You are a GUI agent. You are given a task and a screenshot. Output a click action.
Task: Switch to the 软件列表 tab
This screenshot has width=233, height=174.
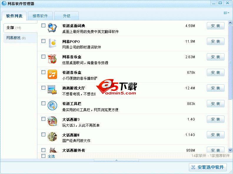[x=14, y=16]
